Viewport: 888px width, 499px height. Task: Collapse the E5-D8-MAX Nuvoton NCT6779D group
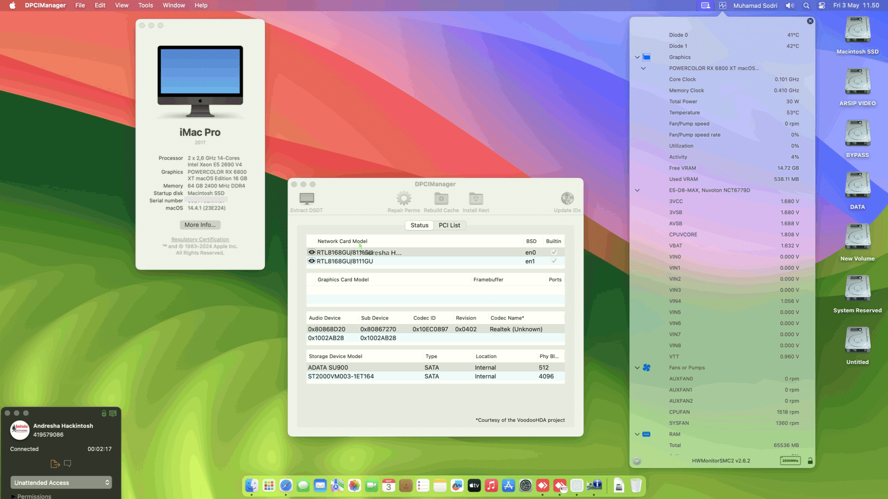coord(637,190)
